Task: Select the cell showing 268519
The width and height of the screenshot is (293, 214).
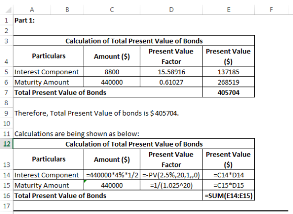Action: (228, 82)
